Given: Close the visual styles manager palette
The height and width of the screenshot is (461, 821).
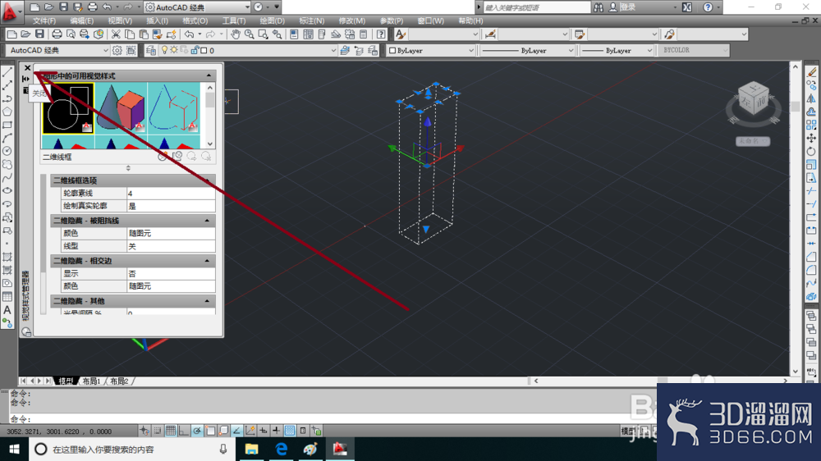Looking at the screenshot, I should coord(27,68).
